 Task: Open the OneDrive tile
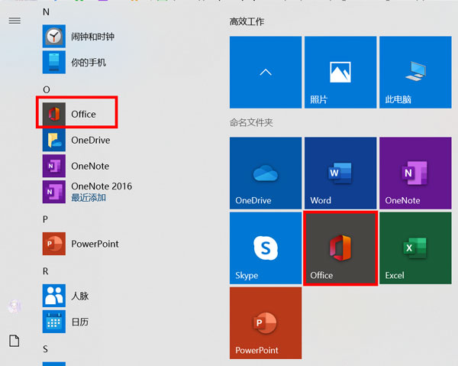point(266,173)
